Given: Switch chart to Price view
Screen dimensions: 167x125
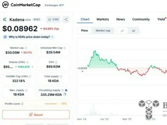Looking at the screenshot, I should coord(85,30).
